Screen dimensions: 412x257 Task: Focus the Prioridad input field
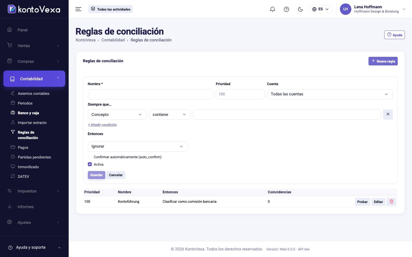[x=240, y=94]
